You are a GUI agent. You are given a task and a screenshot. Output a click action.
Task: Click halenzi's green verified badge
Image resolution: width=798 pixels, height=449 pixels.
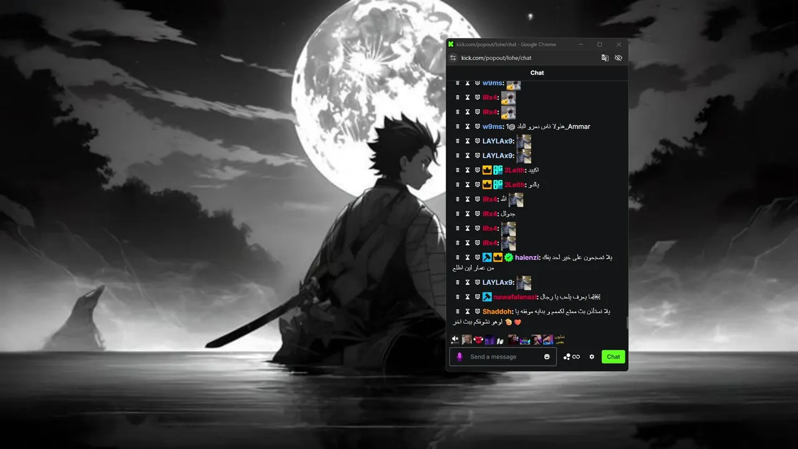pyautogui.click(x=509, y=258)
